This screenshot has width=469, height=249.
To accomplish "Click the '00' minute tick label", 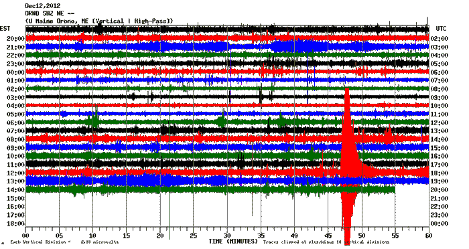I will [25, 236].
